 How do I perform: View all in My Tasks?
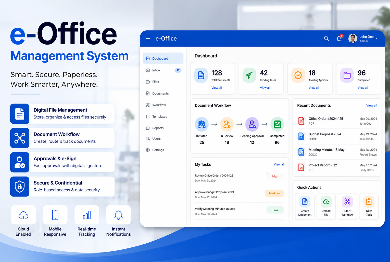pyautogui.click(x=279, y=164)
